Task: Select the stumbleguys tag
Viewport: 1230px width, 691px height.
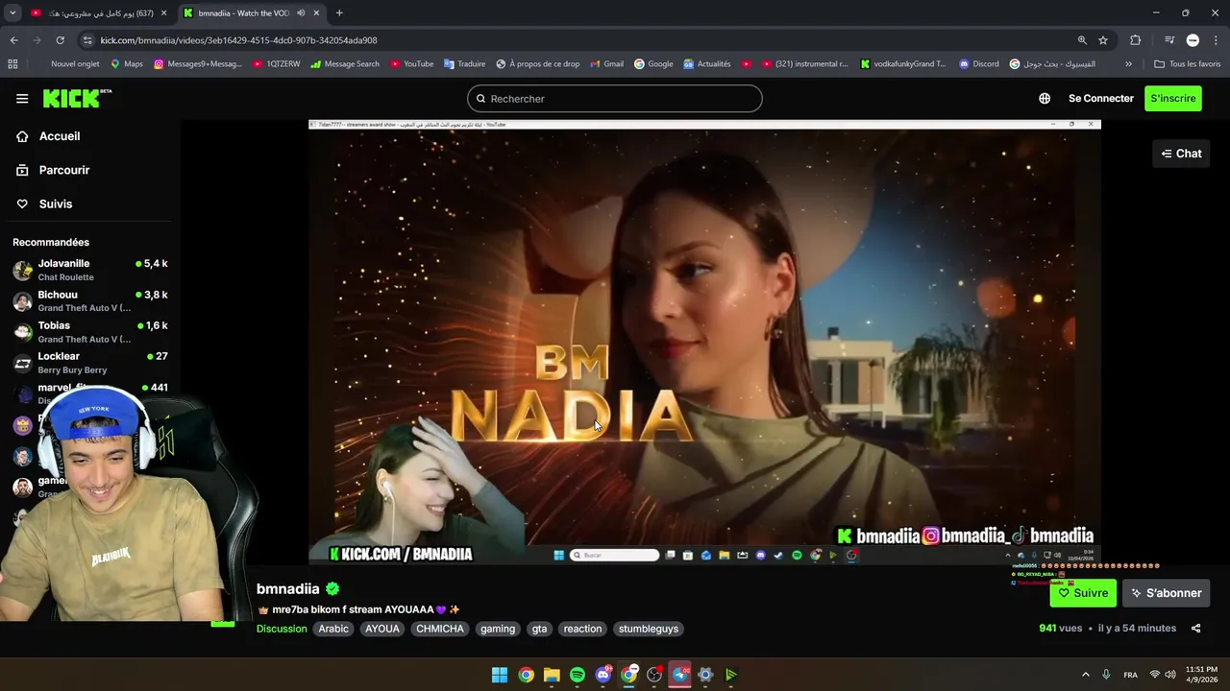Action: click(x=649, y=629)
